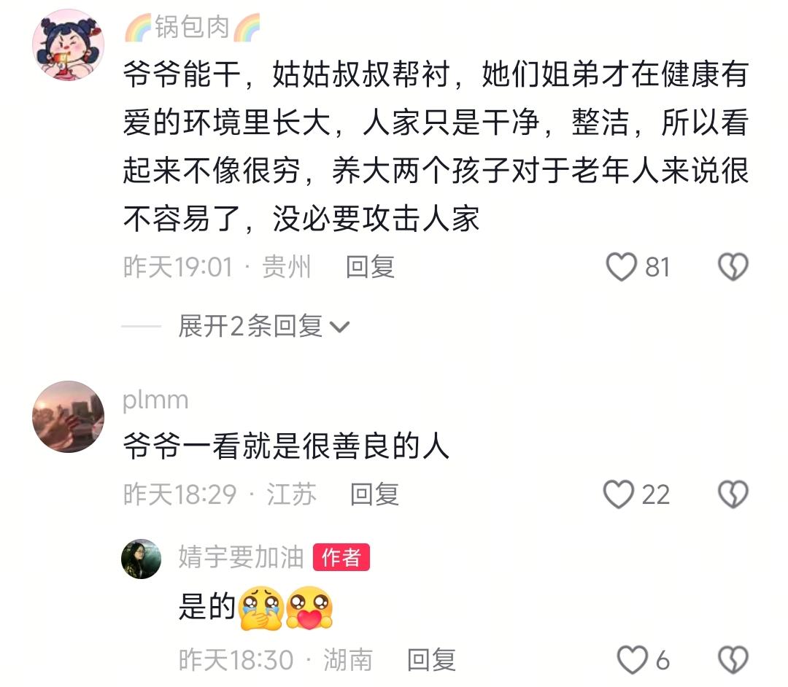Expand 展开2条回复 replies
788x687 pixels.
(250, 326)
